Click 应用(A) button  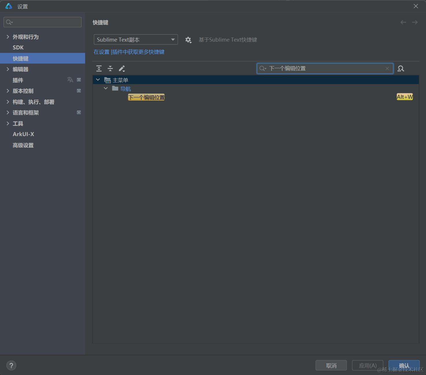click(x=368, y=365)
